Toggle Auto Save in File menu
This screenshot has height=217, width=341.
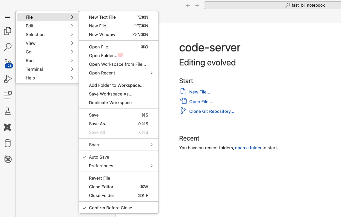click(x=119, y=157)
